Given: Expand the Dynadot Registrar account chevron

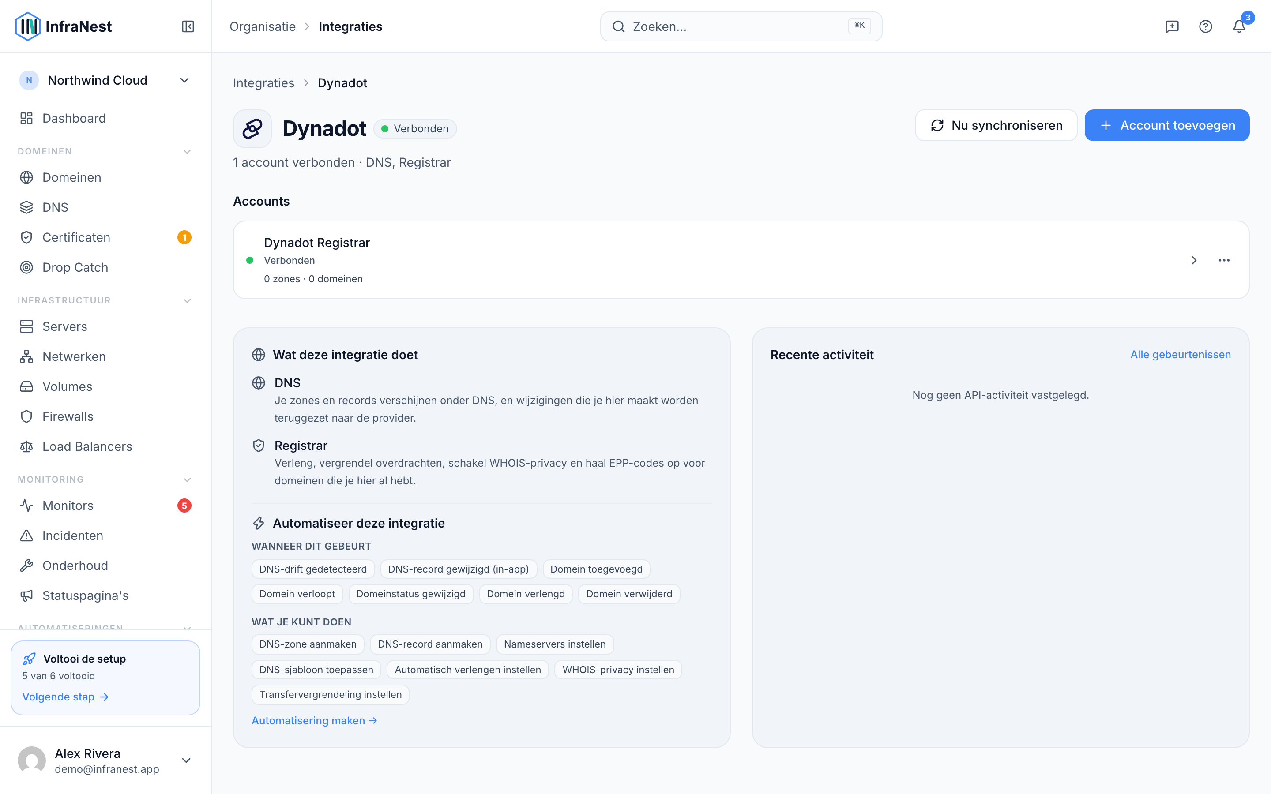Looking at the screenshot, I should coord(1194,260).
